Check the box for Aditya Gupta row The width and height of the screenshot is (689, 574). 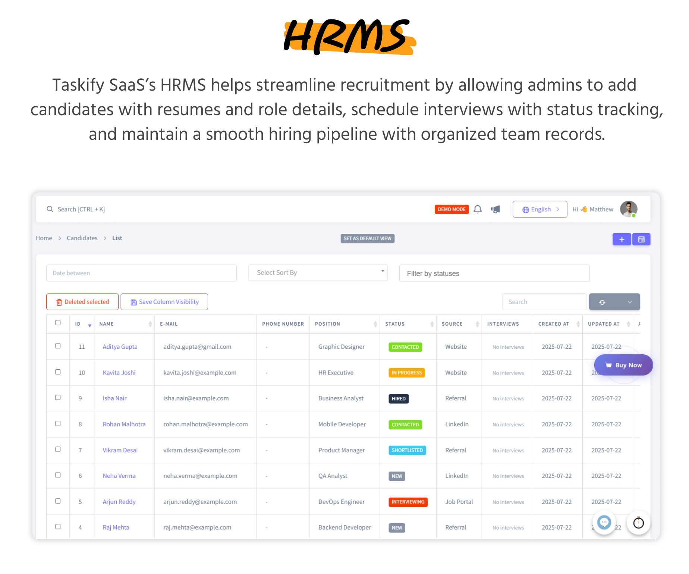[58, 346]
